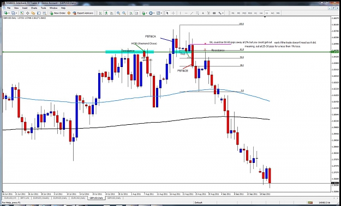The height and width of the screenshot is (206, 341).
Task: Select the Arrows objects tool
Action: (x=220, y=13)
